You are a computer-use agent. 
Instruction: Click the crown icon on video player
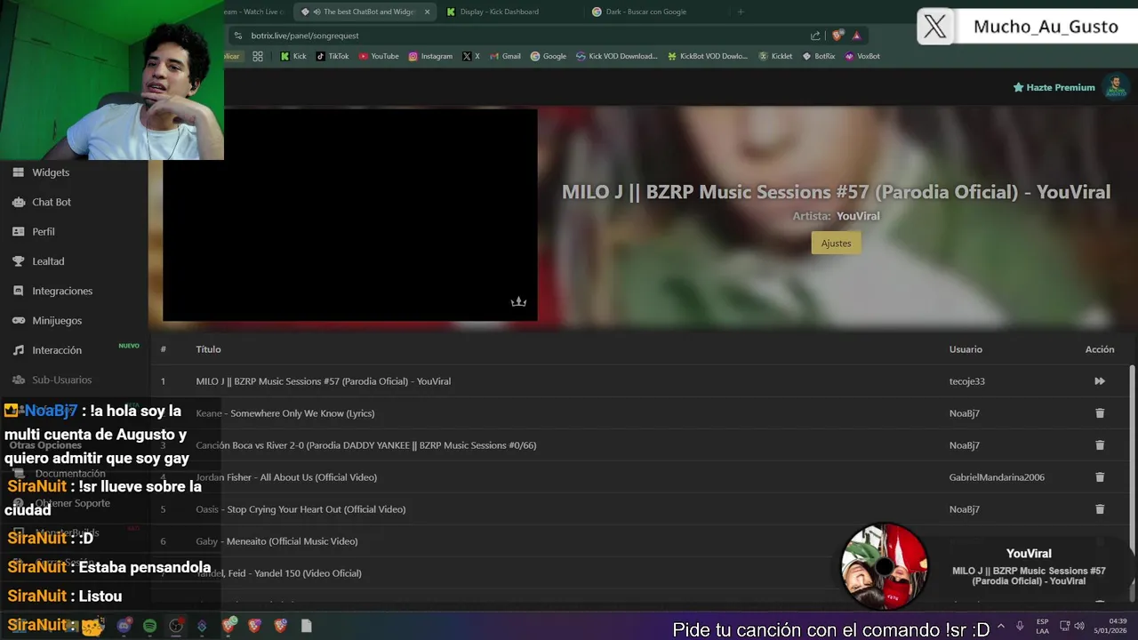pyautogui.click(x=518, y=302)
